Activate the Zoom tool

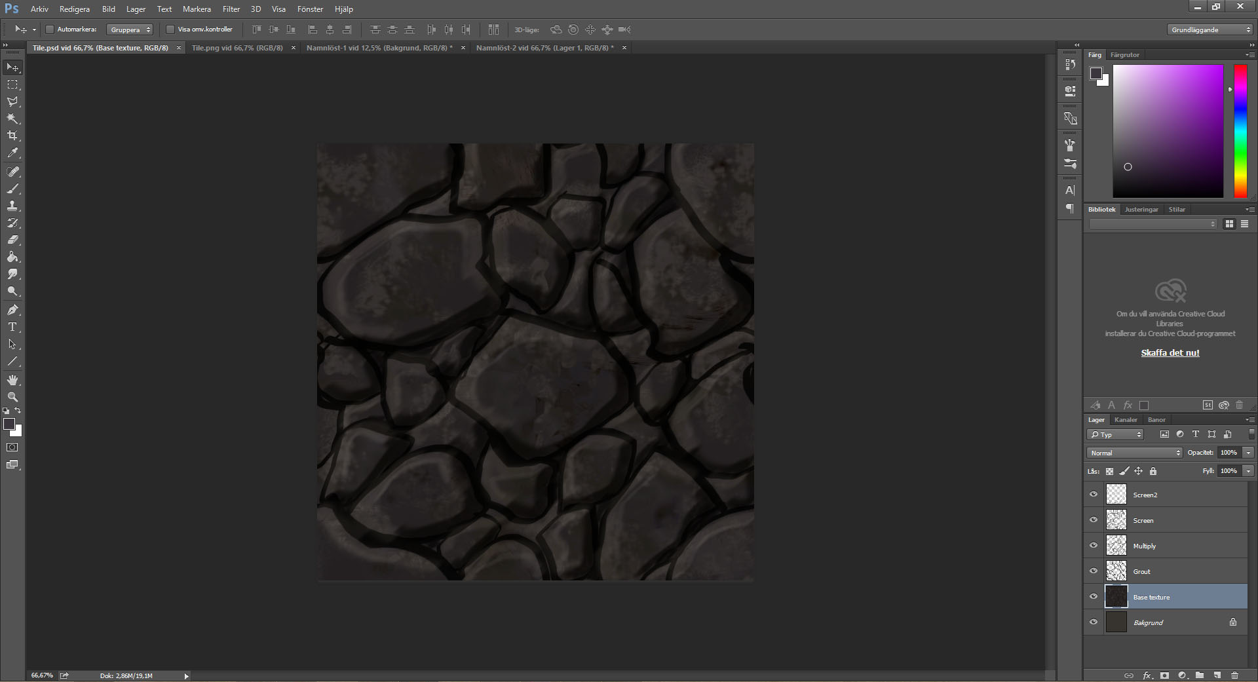(12, 396)
